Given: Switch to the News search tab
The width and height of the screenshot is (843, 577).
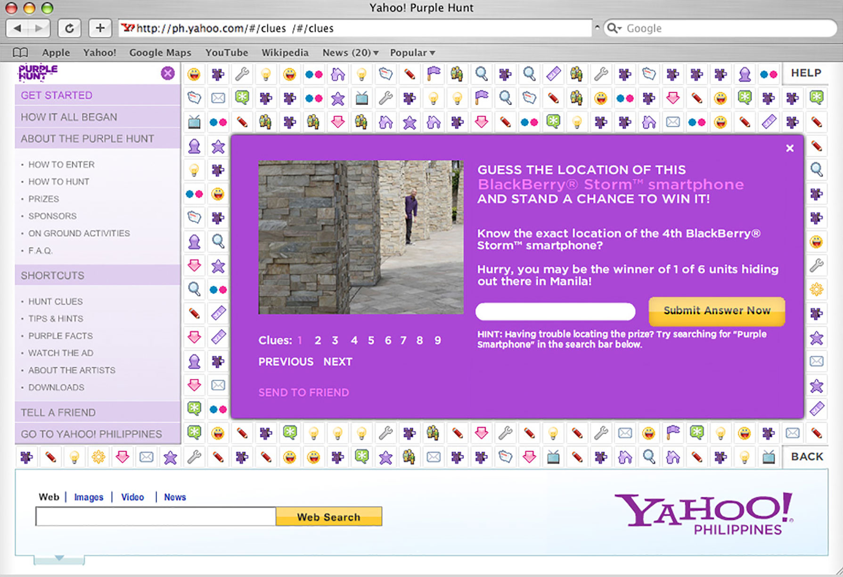Looking at the screenshot, I should coord(175,497).
